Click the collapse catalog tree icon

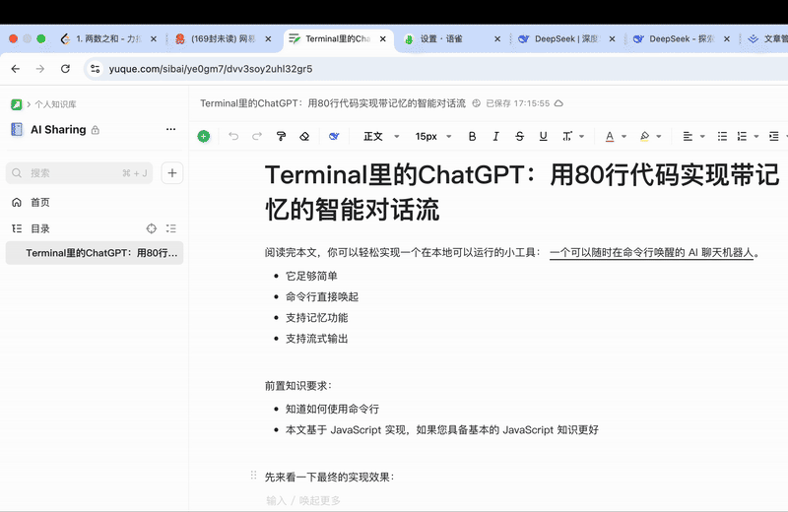pyautogui.click(x=170, y=228)
